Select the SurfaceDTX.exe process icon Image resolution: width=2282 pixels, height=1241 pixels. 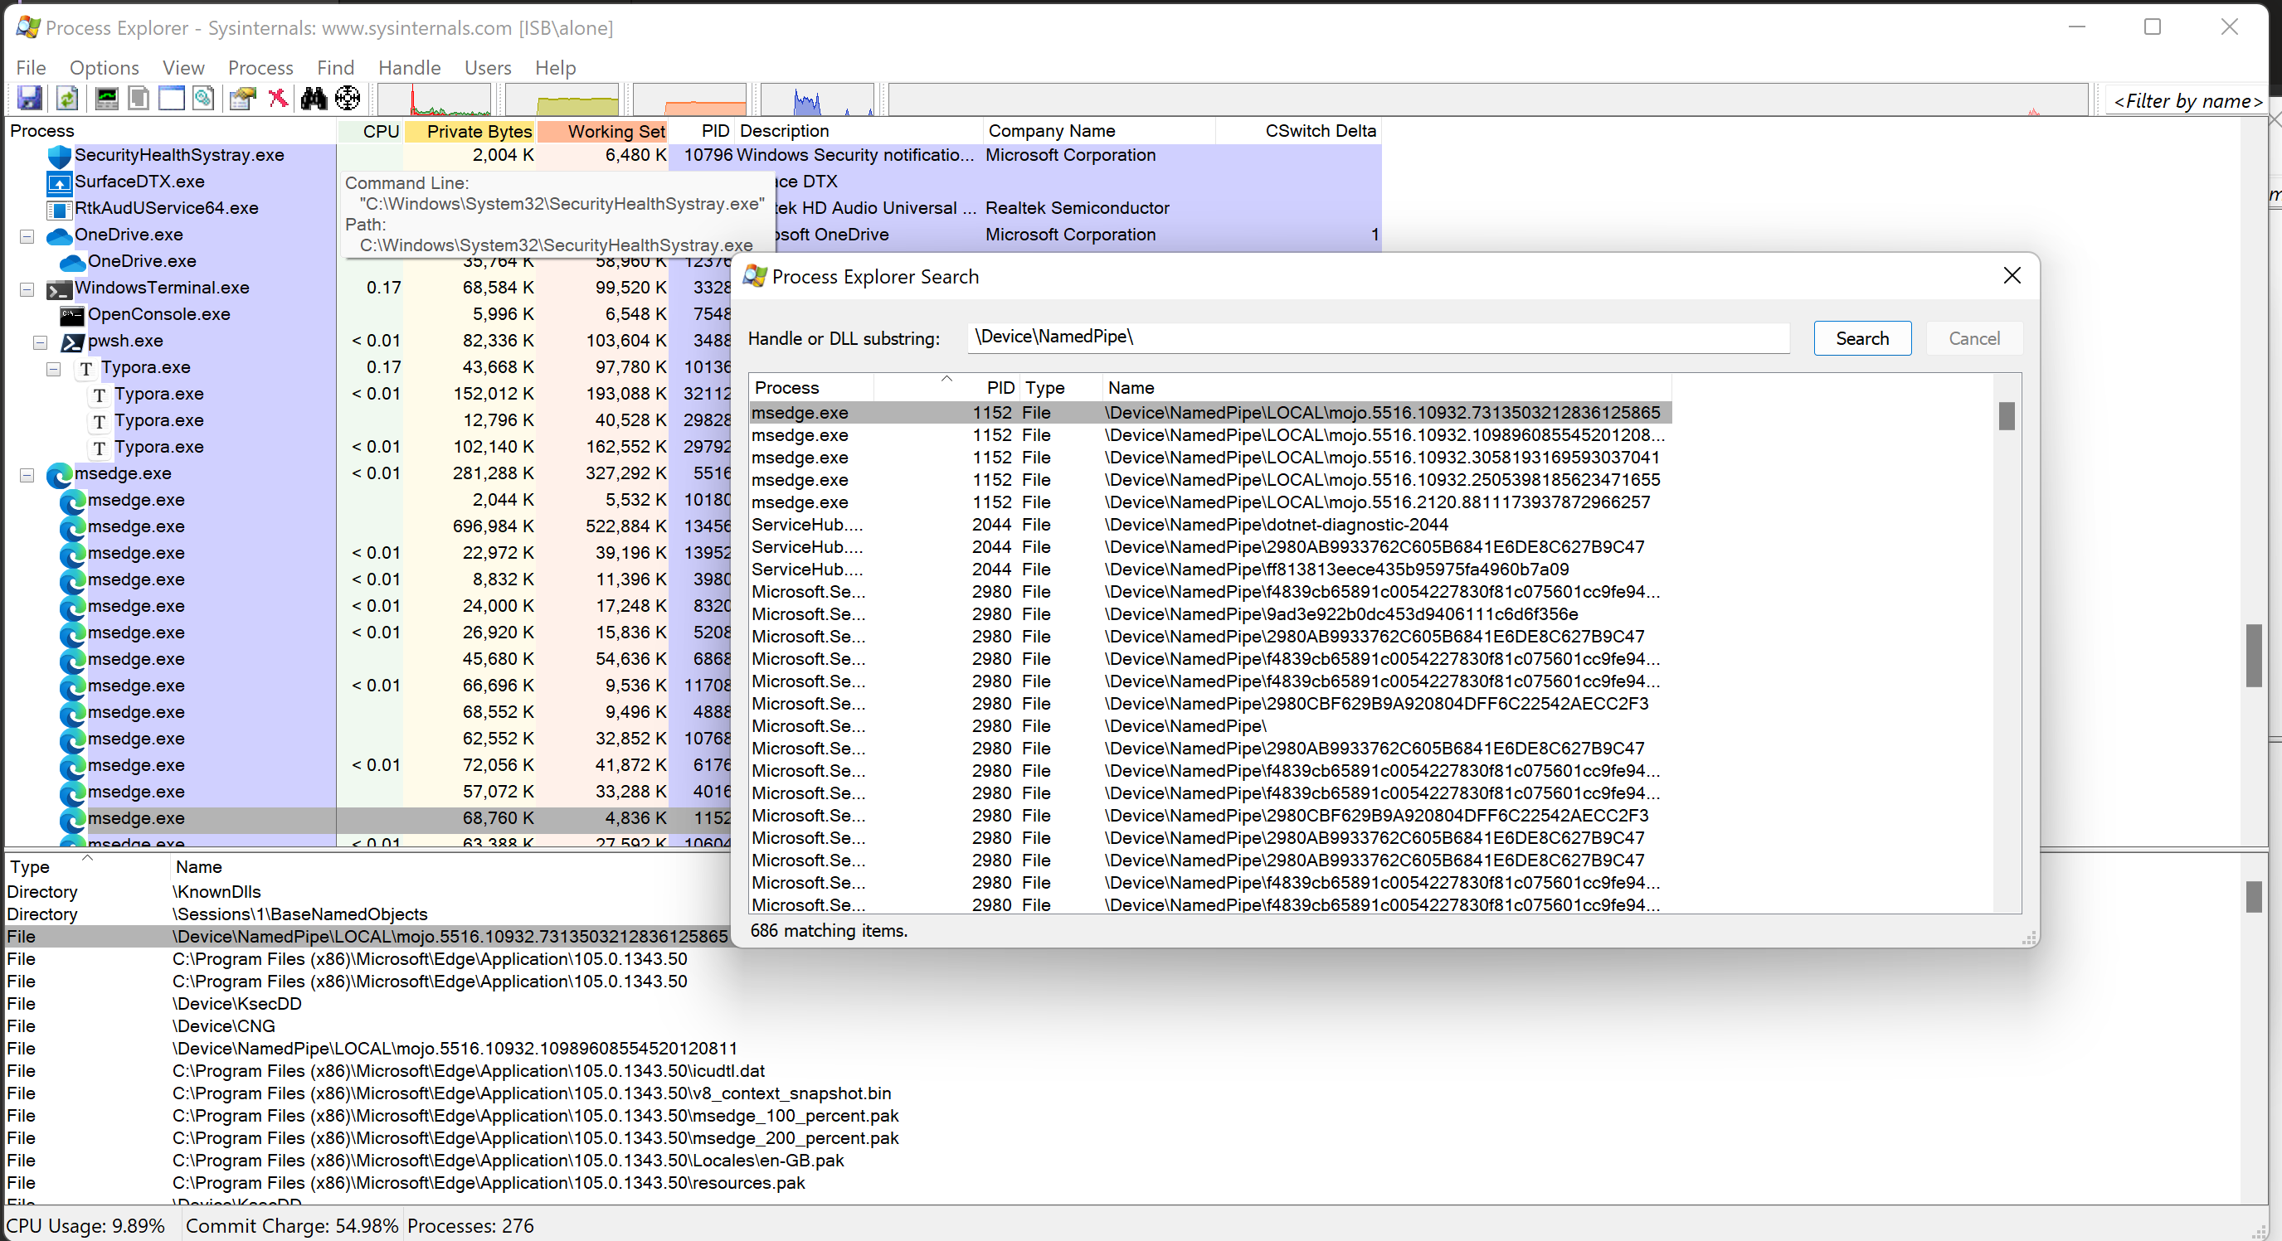pos(58,182)
